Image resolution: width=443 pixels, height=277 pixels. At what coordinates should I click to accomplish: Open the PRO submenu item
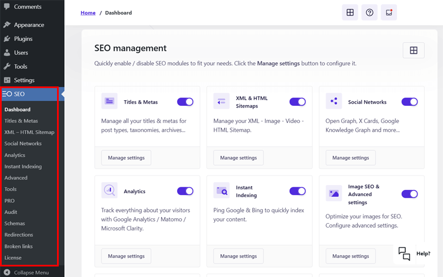9,201
